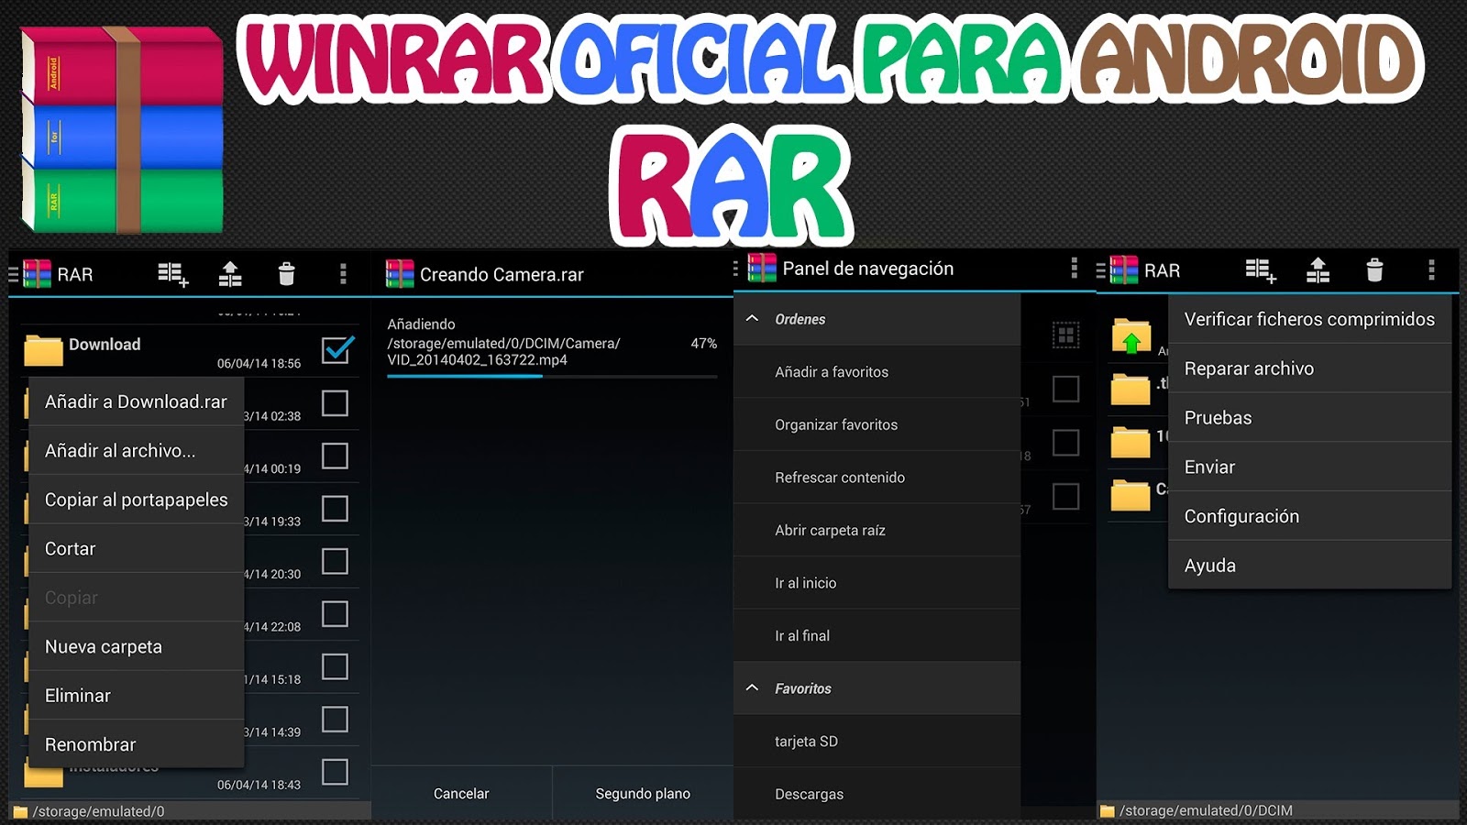Tap the select-all grid icon beside Ordenes
This screenshot has width=1467, height=825.
(x=1065, y=335)
